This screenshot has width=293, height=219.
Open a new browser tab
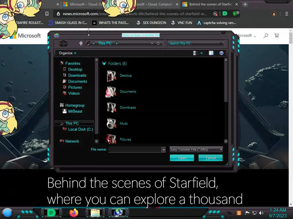[245, 4]
